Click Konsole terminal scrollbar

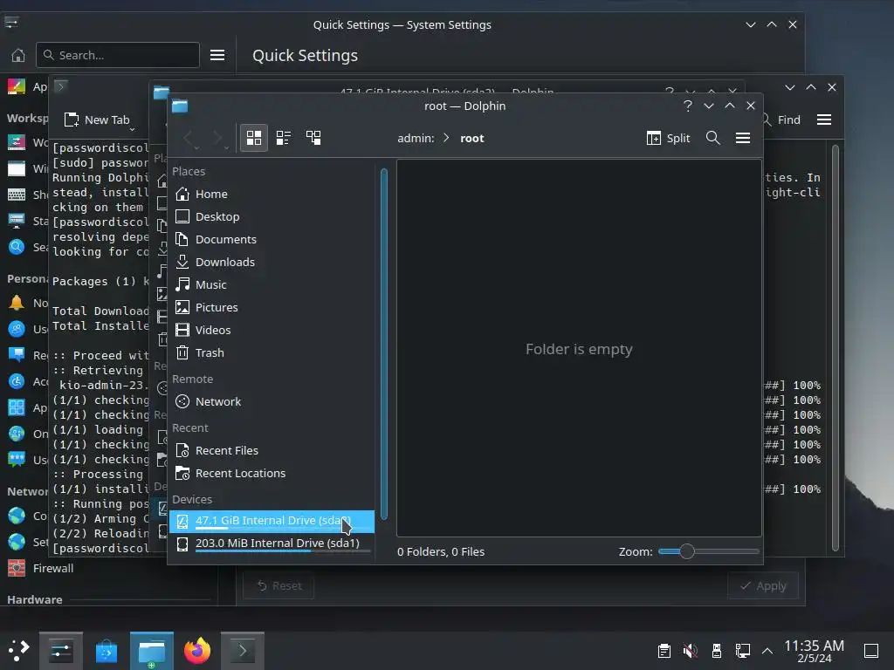(836, 347)
